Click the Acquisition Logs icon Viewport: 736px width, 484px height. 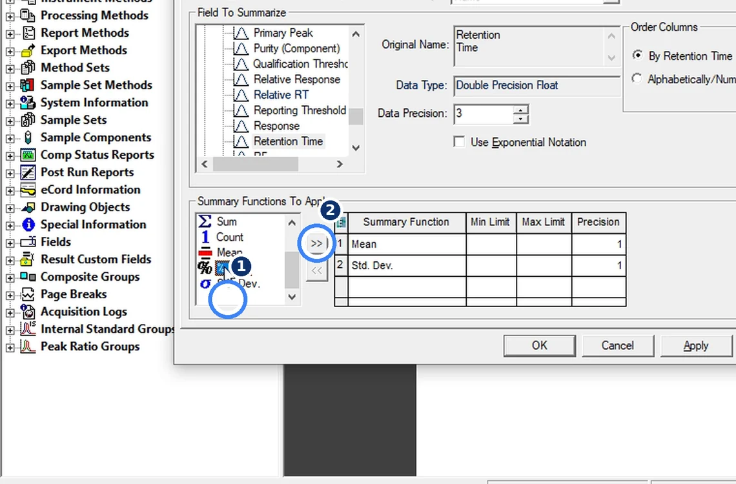(28, 312)
